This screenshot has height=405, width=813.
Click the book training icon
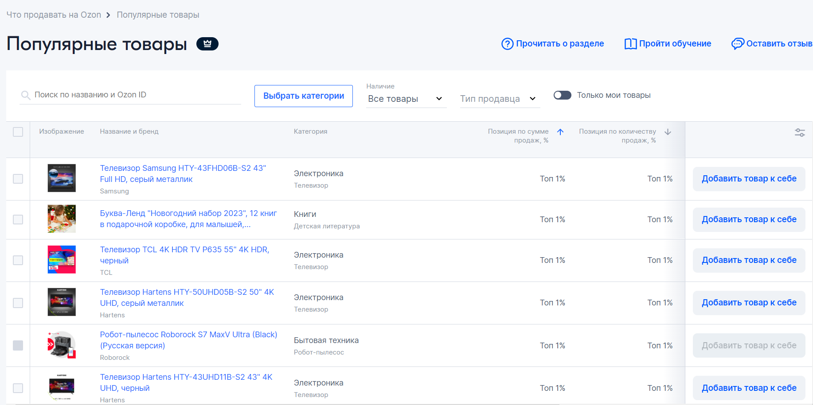click(630, 44)
